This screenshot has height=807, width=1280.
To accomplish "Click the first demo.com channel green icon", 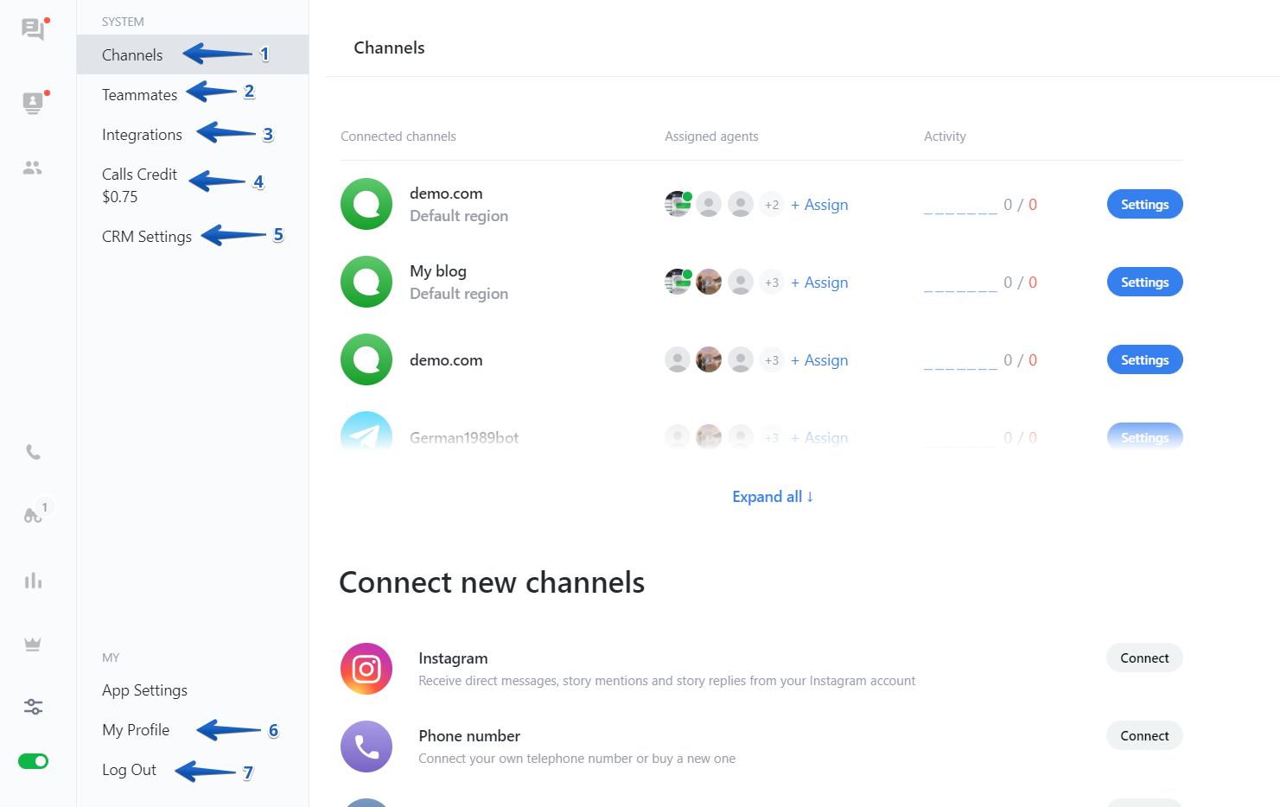I will [x=366, y=204].
